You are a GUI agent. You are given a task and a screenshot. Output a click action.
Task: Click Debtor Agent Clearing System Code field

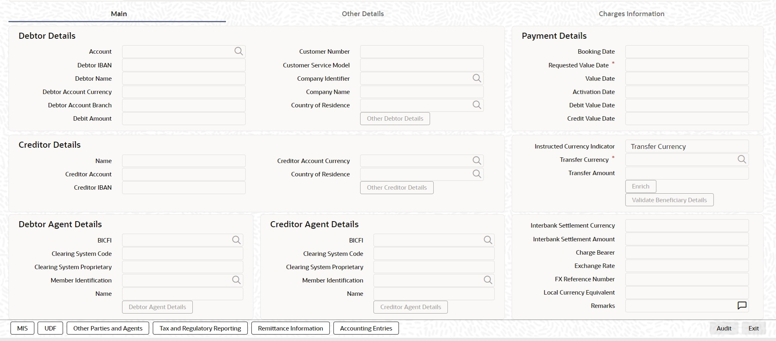[182, 253]
